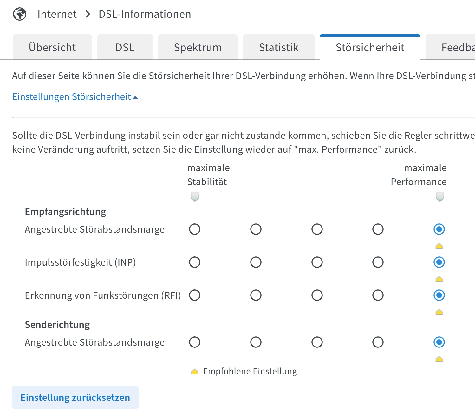Click the globe Internet icon
Screen dimensions: 475x417
[x=20, y=14]
